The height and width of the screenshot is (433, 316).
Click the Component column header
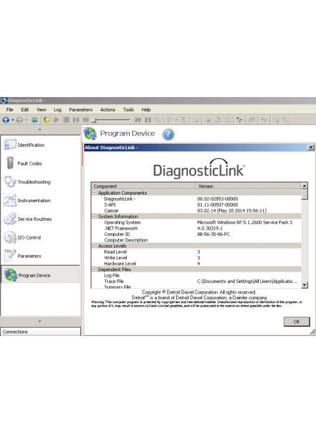click(x=144, y=186)
